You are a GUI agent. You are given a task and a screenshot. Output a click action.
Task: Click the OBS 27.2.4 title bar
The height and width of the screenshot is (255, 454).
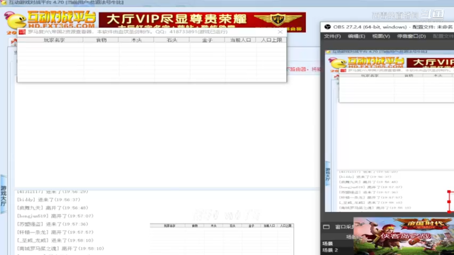coord(388,27)
